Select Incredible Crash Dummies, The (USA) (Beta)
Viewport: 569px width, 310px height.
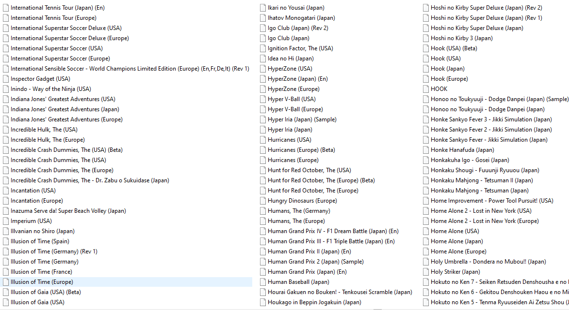pos(66,150)
